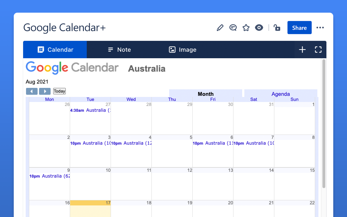Open page restrictions lock icon
This screenshot has width=347, height=217.
(277, 28)
